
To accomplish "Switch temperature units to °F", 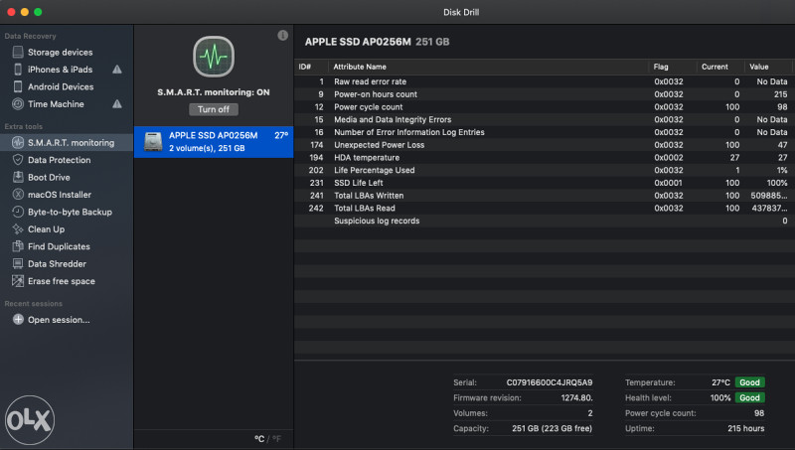I will pyautogui.click(x=276, y=439).
